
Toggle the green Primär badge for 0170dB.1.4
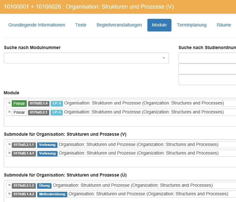coord(19,104)
